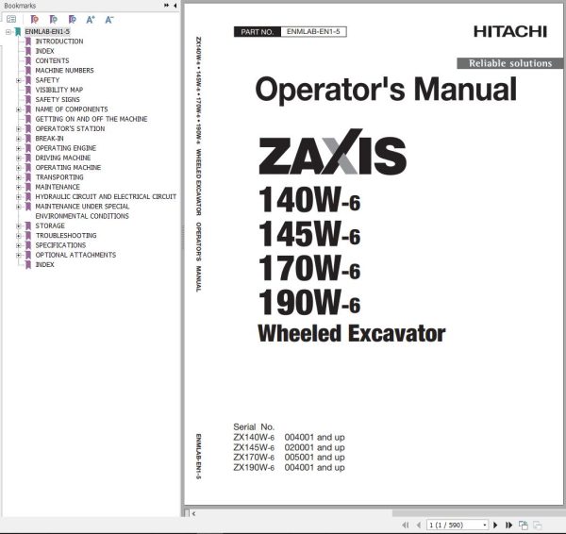566x534 pixels.
Task: Expand the SPECIFICATIONS node
Action: click(x=19, y=245)
